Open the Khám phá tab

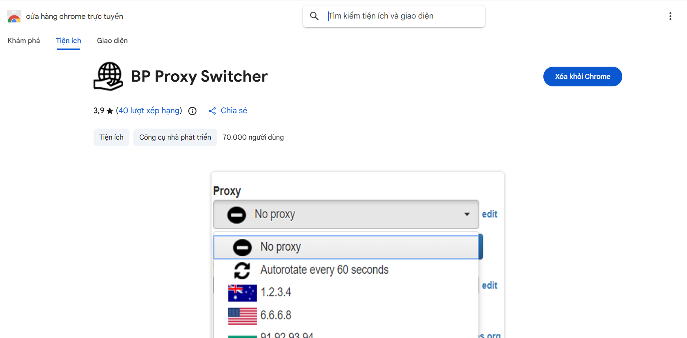(x=24, y=41)
